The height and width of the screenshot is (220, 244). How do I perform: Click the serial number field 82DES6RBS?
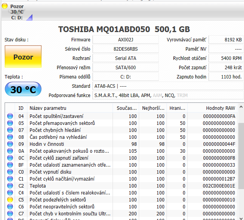coord(126,49)
